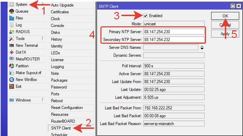Open License from the System submenu
243x136 pixels.
(x=57, y=60)
